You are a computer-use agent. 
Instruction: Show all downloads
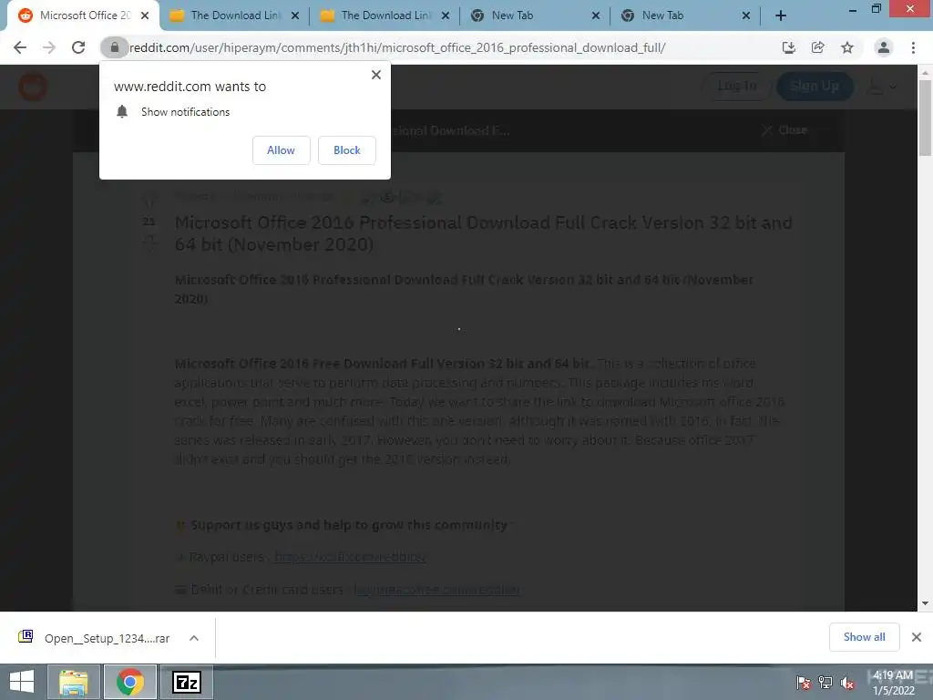pyautogui.click(x=864, y=637)
